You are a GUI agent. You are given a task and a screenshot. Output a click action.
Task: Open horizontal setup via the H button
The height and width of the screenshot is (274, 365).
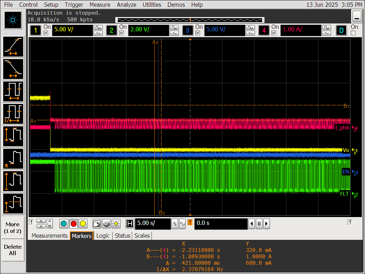(130, 224)
